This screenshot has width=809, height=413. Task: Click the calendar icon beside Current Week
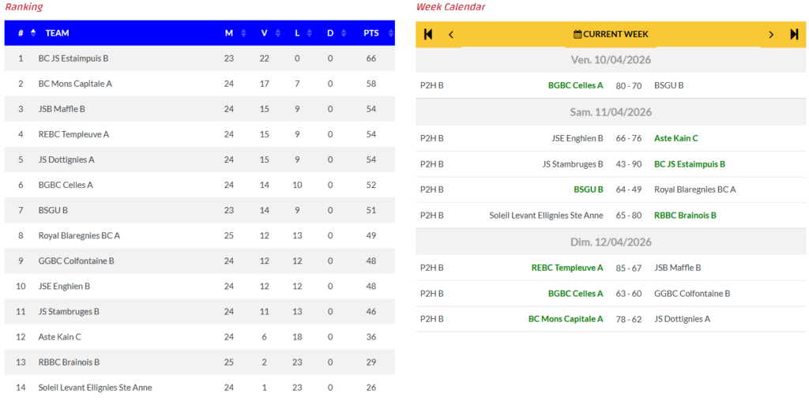click(578, 34)
